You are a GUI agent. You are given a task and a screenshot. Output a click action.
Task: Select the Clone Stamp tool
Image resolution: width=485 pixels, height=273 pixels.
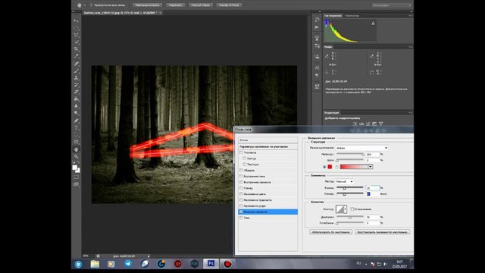(76, 77)
